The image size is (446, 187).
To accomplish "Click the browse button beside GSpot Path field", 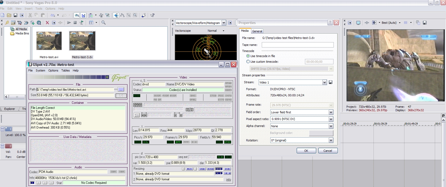I will 121,89.
